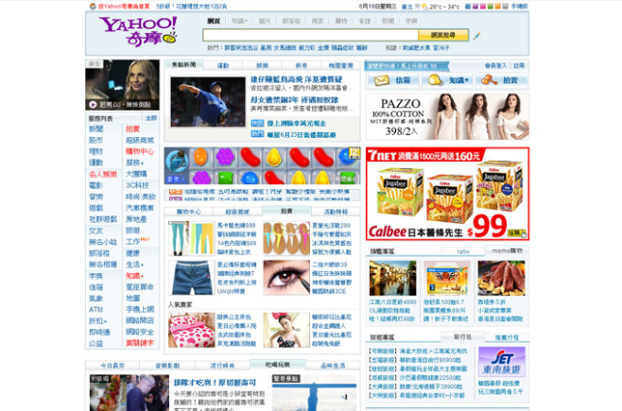
Task: Open 地圖 in the service list
Action: click(x=132, y=298)
